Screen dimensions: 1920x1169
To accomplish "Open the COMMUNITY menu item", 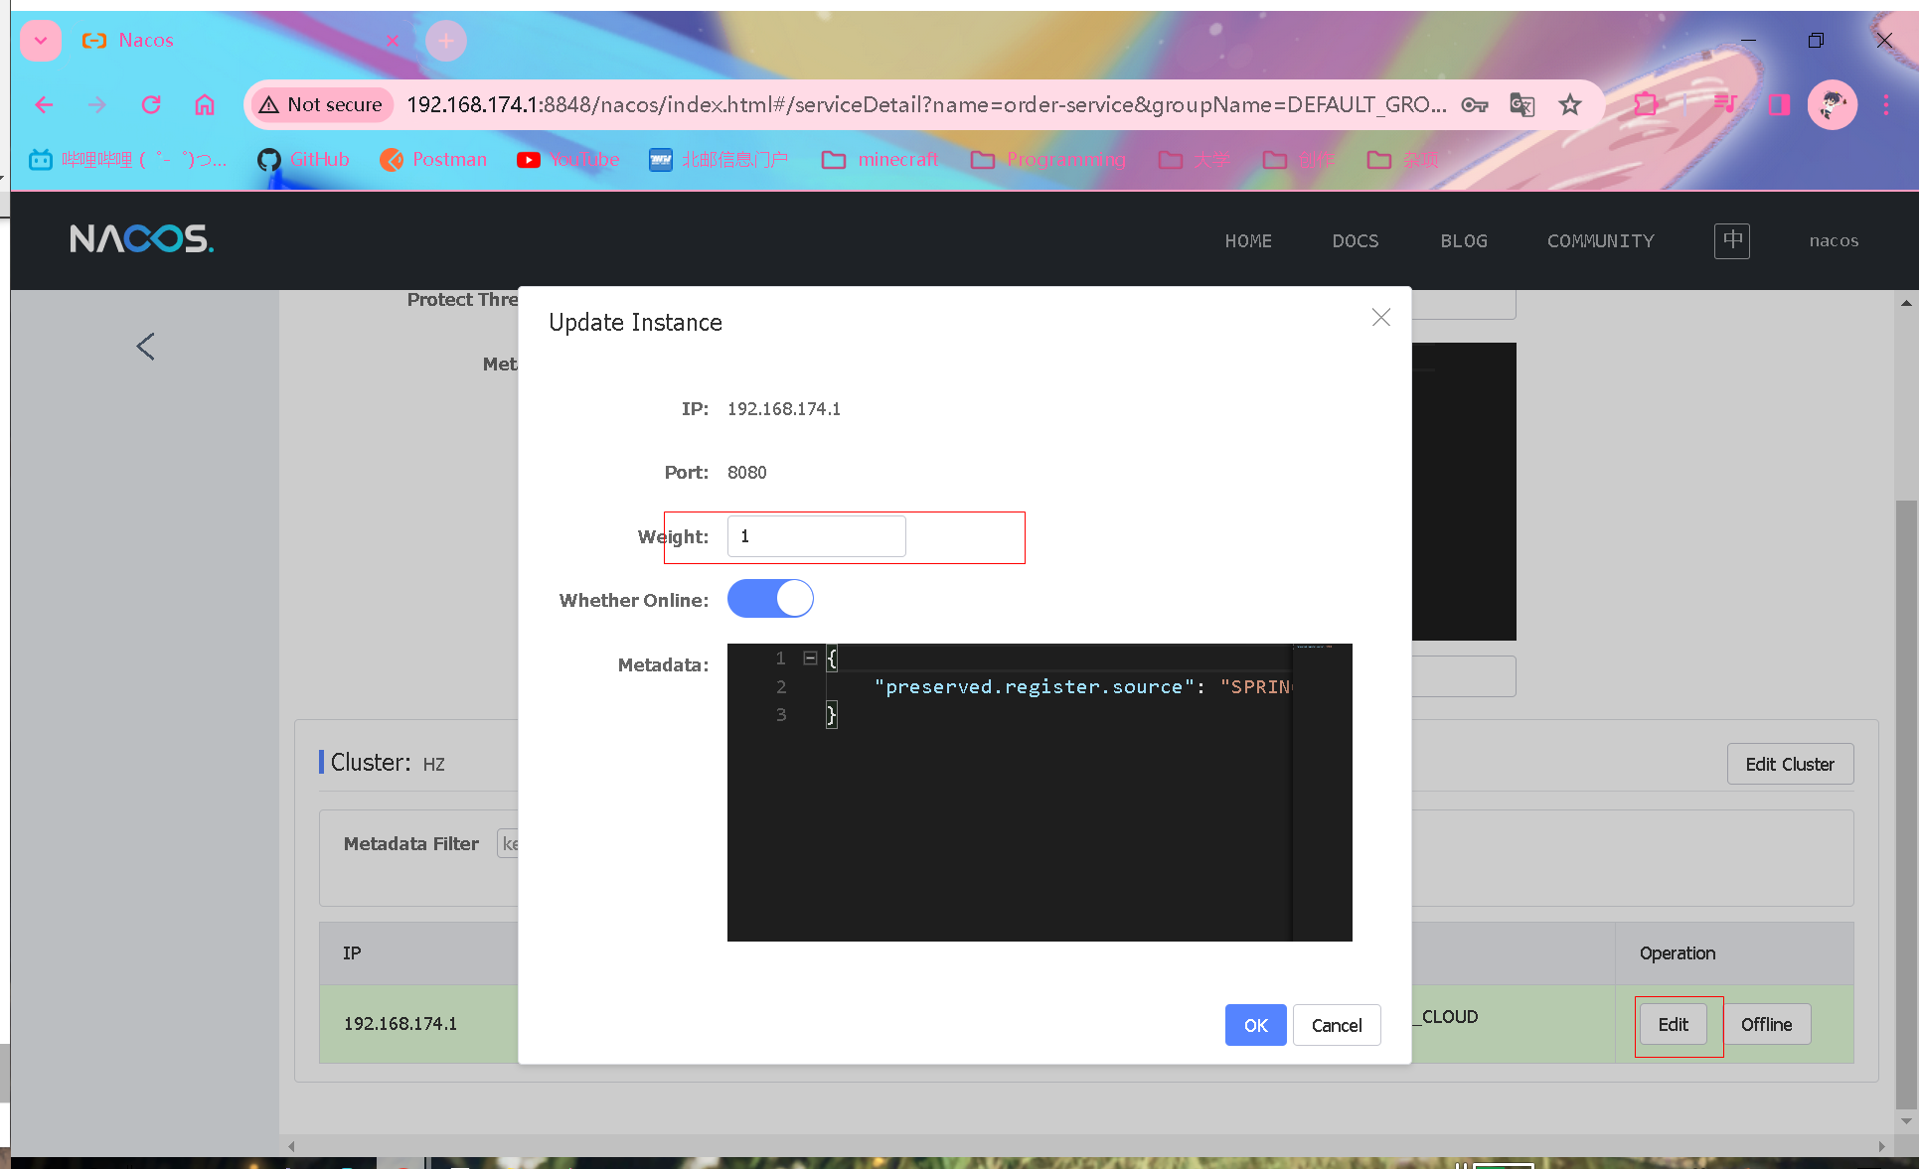I will click(1600, 240).
